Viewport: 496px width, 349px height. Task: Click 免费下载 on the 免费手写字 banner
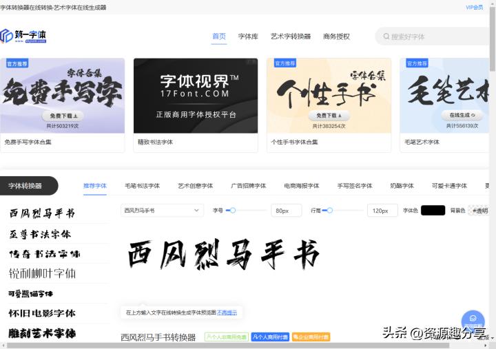coord(63,116)
